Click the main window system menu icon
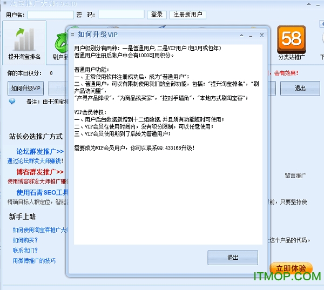The height and width of the screenshot is (290, 324). click(5, 3)
